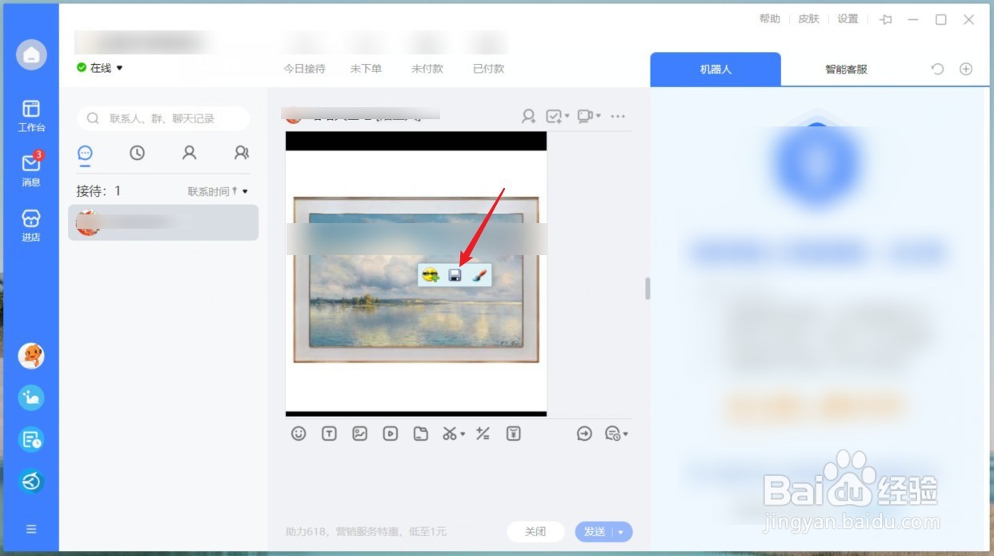Toggle the 在线 online status

99,68
